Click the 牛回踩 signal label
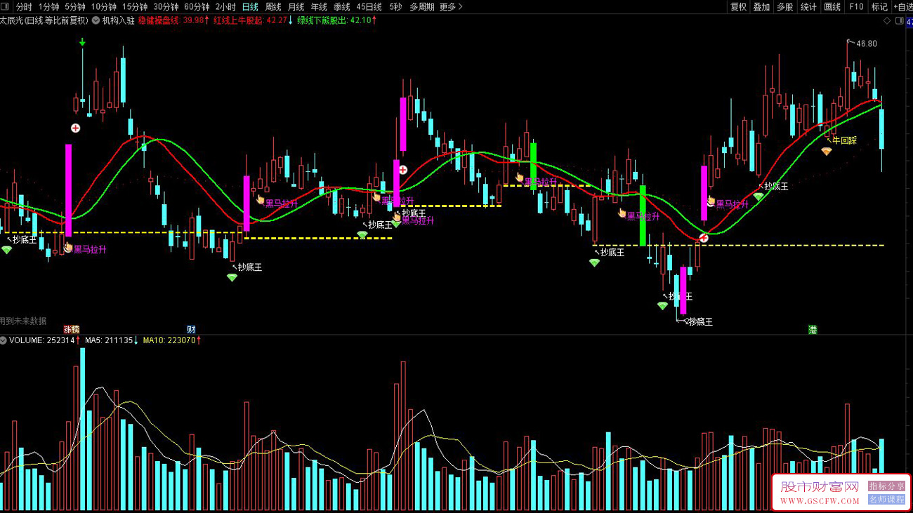Image resolution: width=913 pixels, height=513 pixels. coord(845,141)
